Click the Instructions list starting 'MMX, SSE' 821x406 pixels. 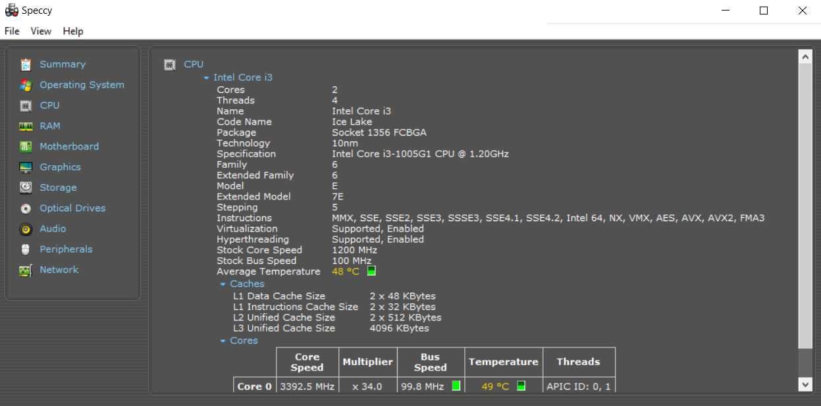[548, 218]
